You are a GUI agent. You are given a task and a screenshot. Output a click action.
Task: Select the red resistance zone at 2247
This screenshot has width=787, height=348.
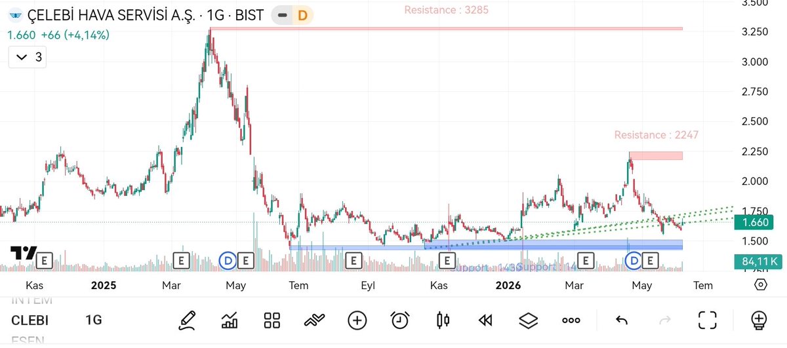[656, 155]
